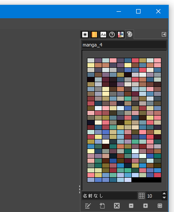Increase the column count with up arrow
Image resolution: width=174 pixels, height=212 pixels.
pyautogui.click(x=164, y=193)
